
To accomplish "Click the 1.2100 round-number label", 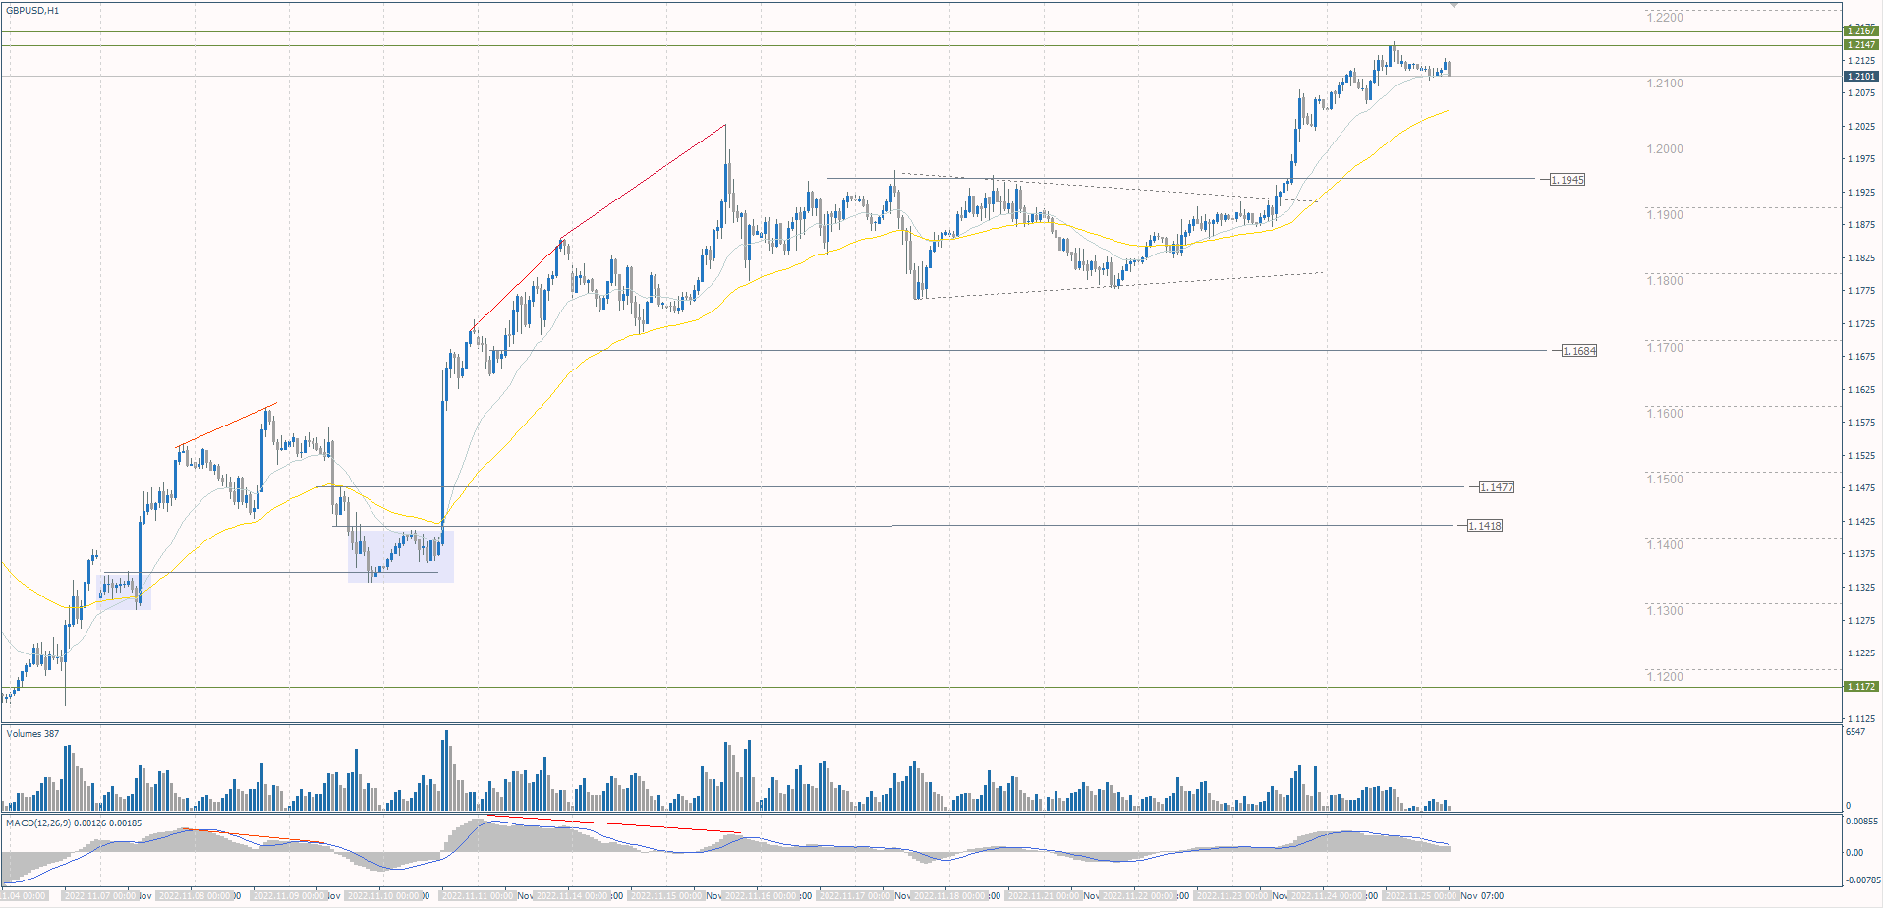I will tap(1665, 84).
